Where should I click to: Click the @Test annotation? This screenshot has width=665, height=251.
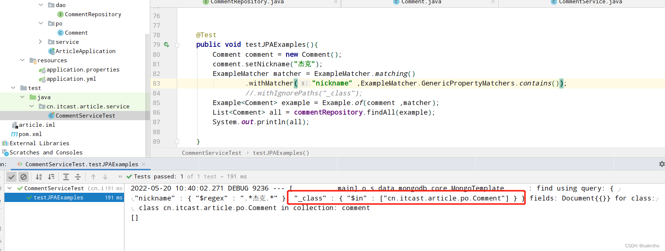(206, 35)
